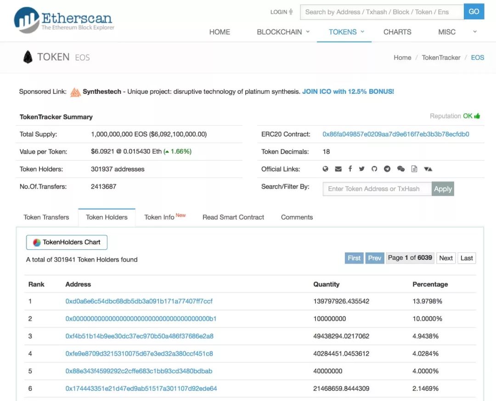Click the Etherscan logo
The width and height of the screenshot is (496, 401).
(x=64, y=20)
